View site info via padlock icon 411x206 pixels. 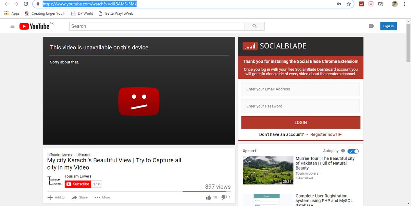tap(38, 4)
